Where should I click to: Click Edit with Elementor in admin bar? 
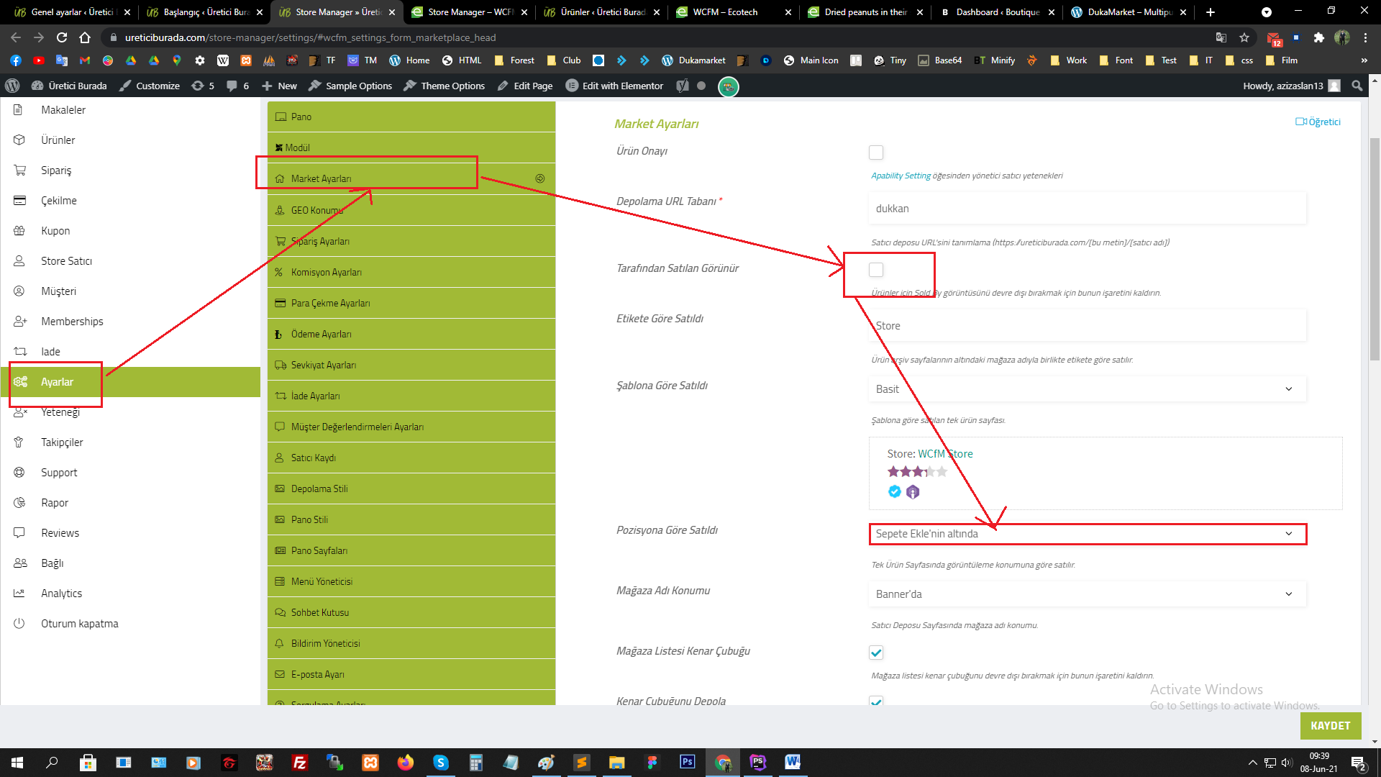614,86
